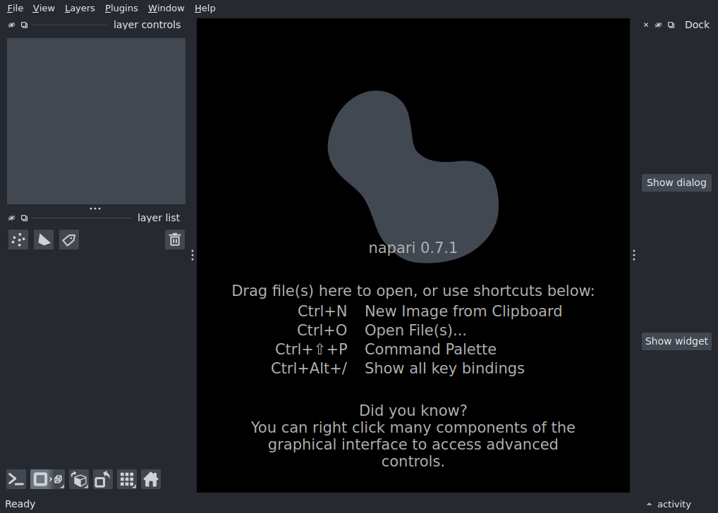Toggle grid mode view

127,480
